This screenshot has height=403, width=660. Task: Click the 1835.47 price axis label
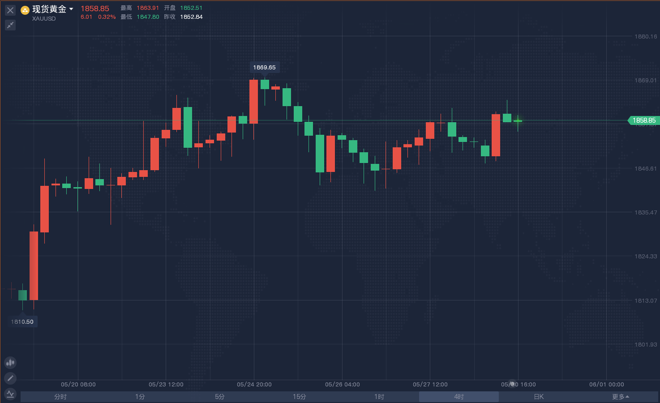(646, 213)
